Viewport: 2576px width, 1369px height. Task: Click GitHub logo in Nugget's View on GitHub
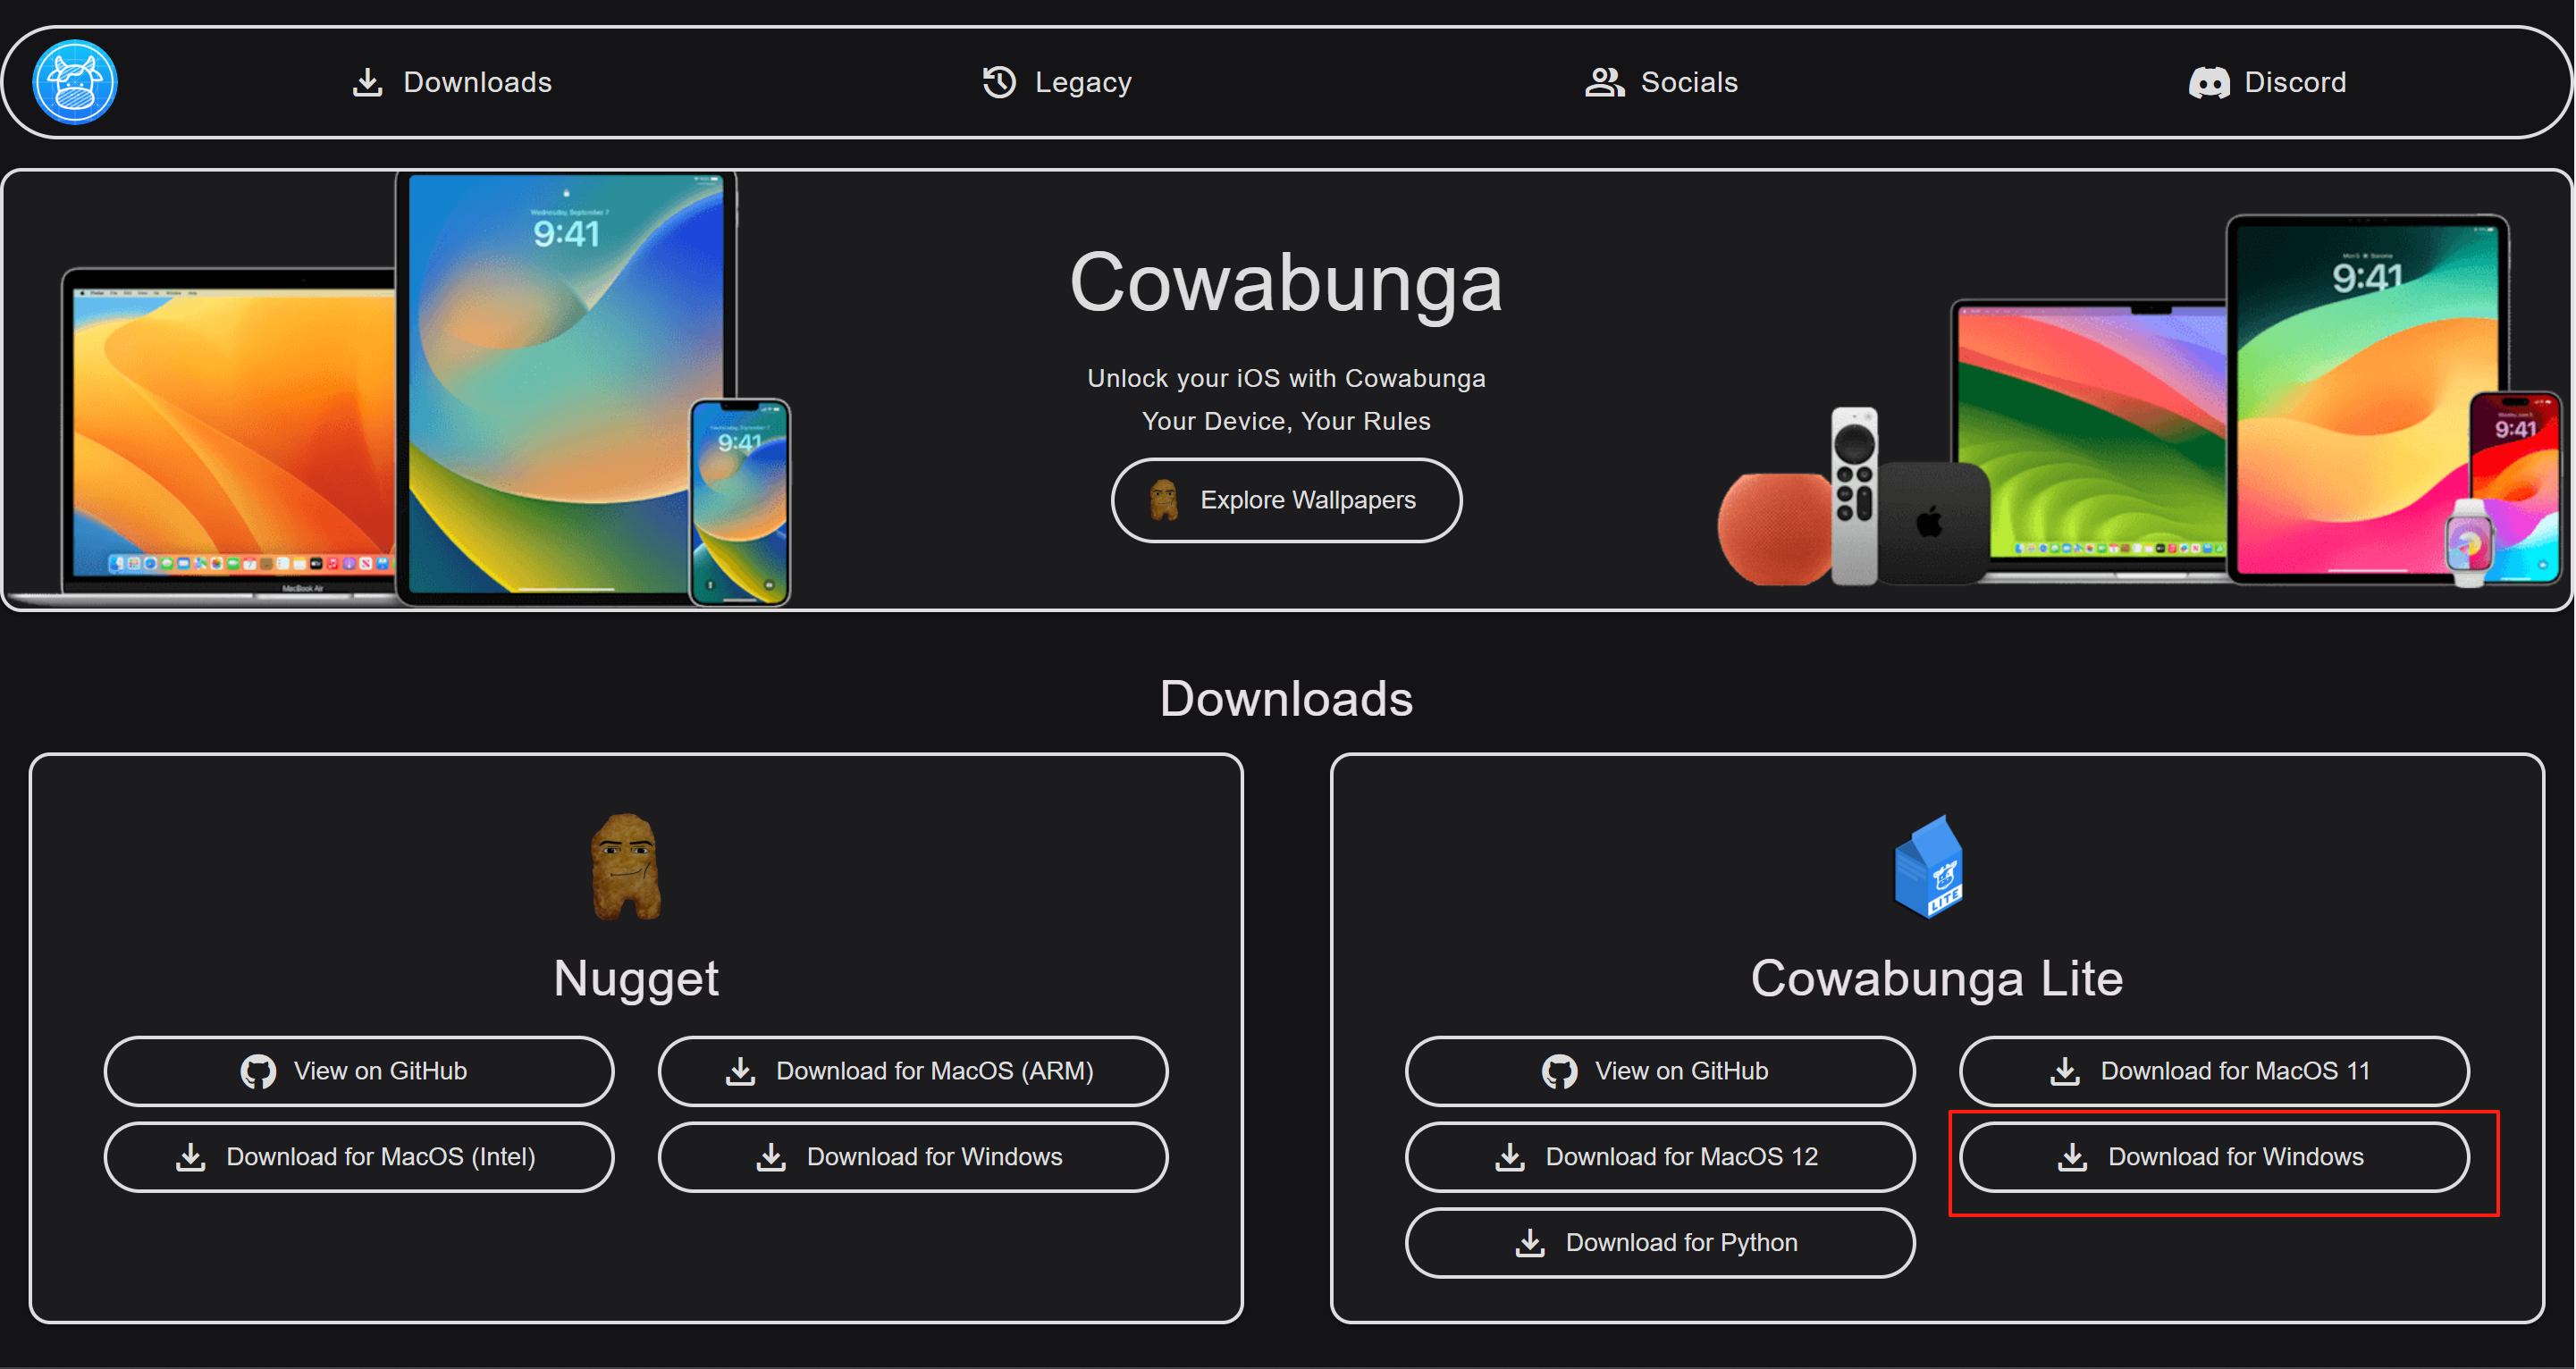tap(258, 1072)
